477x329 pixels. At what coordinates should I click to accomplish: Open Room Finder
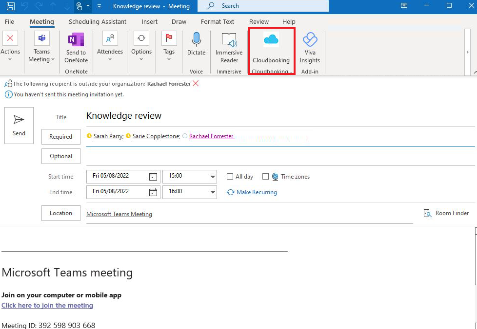(446, 213)
